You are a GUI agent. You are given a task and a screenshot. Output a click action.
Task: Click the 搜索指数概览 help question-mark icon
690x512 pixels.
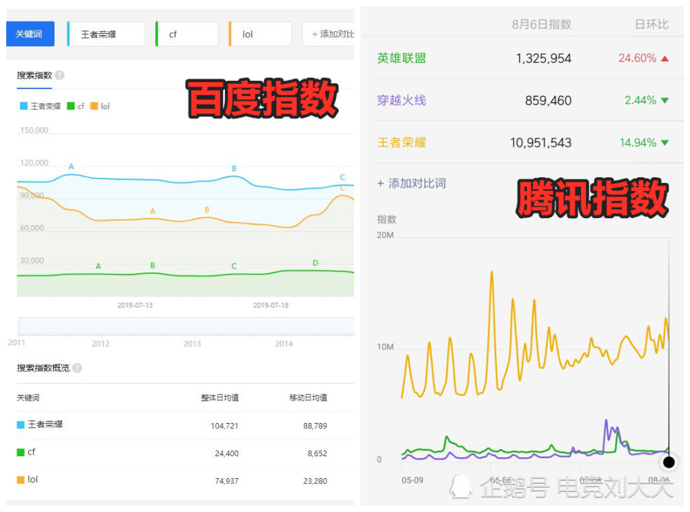[77, 368]
